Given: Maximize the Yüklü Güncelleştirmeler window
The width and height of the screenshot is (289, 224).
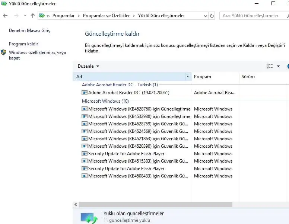Looking at the screenshot, I should [273, 3].
